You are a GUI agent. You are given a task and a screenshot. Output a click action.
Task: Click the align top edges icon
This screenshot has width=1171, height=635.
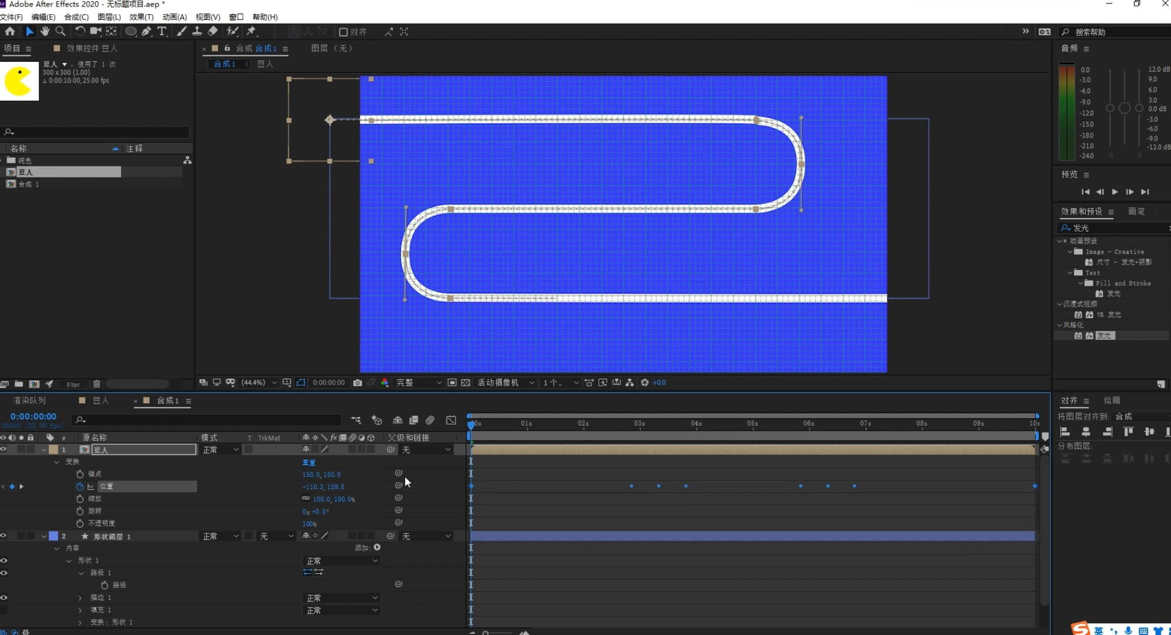coord(1128,432)
